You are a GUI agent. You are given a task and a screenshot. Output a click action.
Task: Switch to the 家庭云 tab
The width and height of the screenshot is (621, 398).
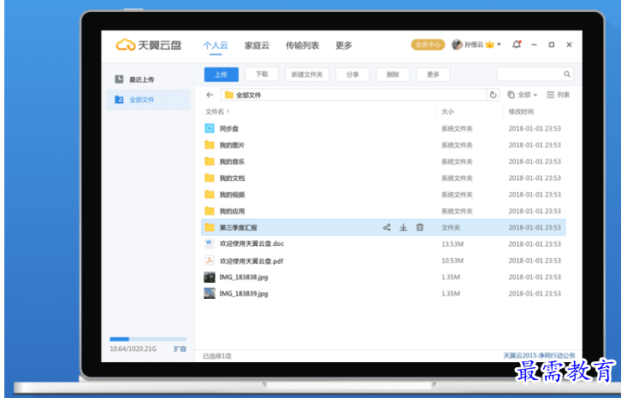257,45
